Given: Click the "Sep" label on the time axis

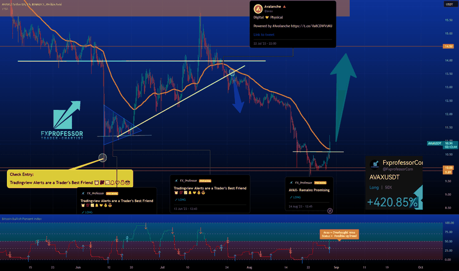Looking at the screenshot, I should pyautogui.click(x=336, y=268).
